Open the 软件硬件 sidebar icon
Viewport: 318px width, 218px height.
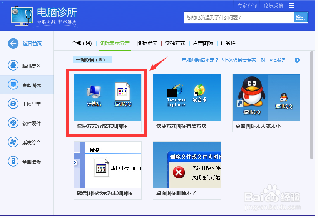pos(13,123)
